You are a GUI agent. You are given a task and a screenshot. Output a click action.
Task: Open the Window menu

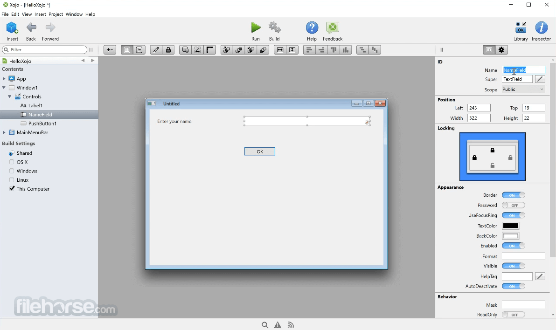click(x=74, y=14)
